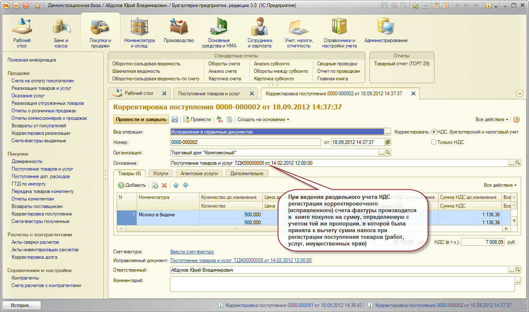
Task: Open the Производство section
Action: point(179,31)
